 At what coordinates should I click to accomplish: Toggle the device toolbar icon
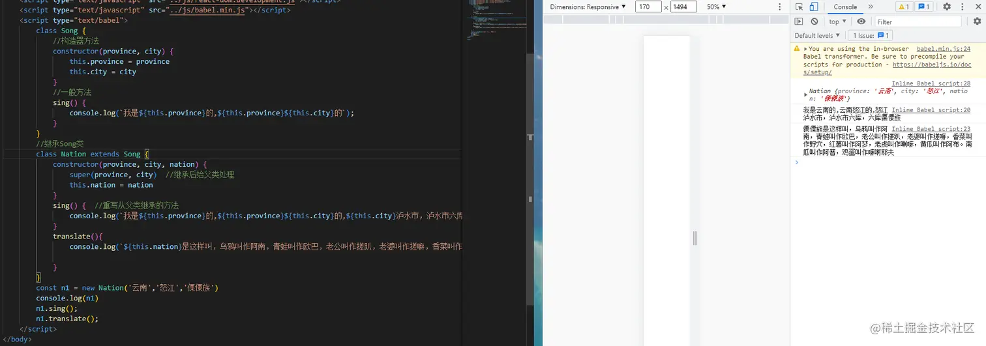pyautogui.click(x=814, y=7)
